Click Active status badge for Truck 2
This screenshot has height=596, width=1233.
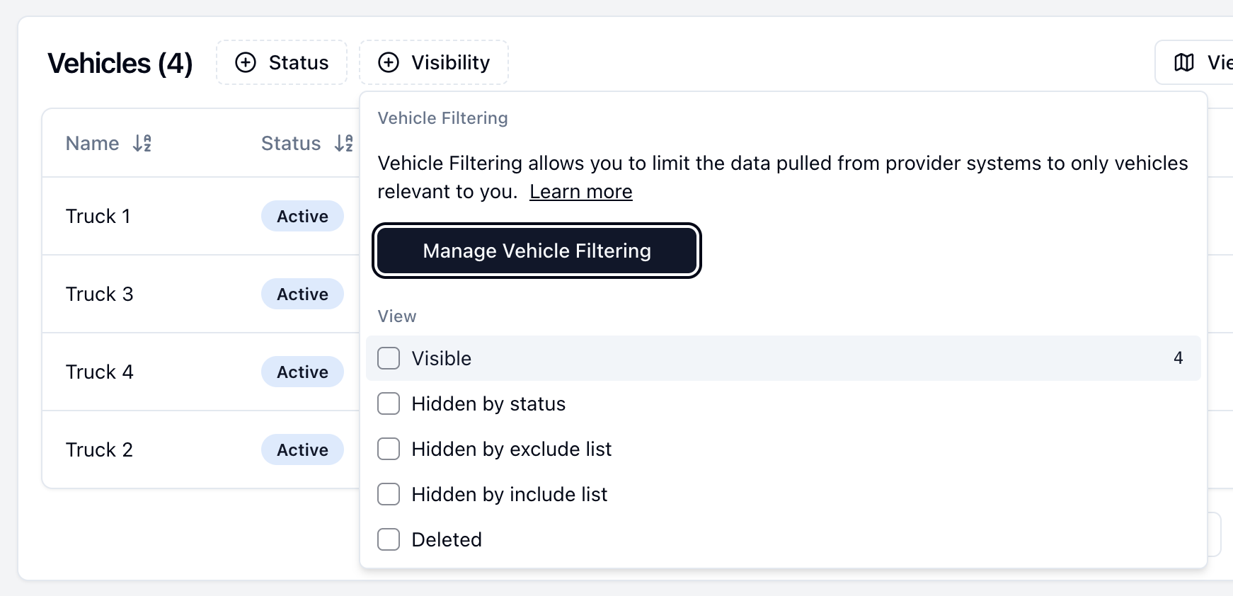click(302, 450)
